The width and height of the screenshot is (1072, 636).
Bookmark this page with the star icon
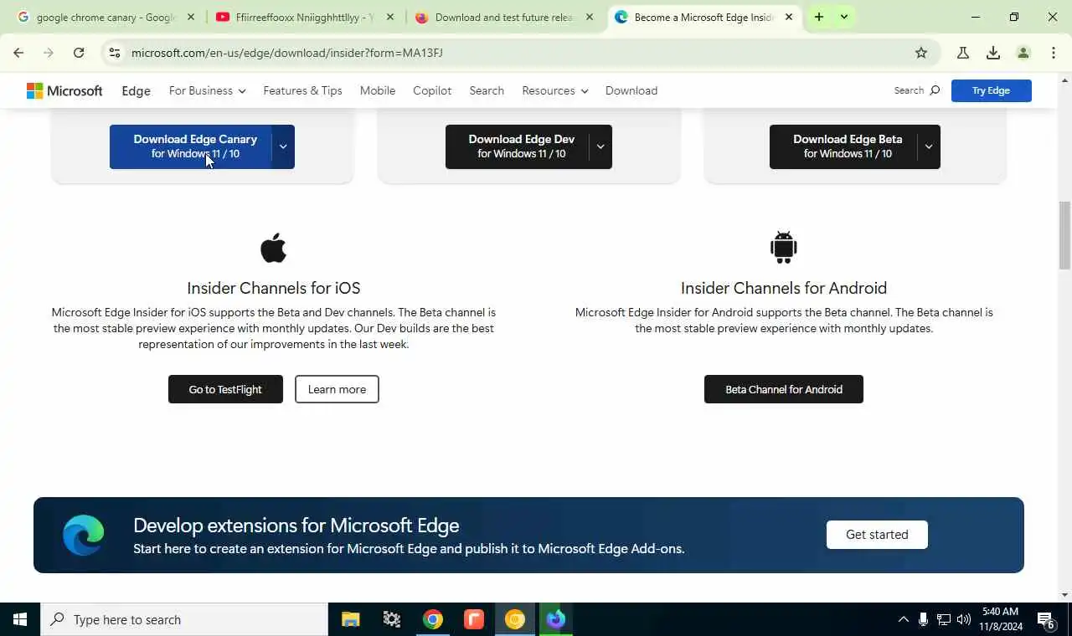921,53
